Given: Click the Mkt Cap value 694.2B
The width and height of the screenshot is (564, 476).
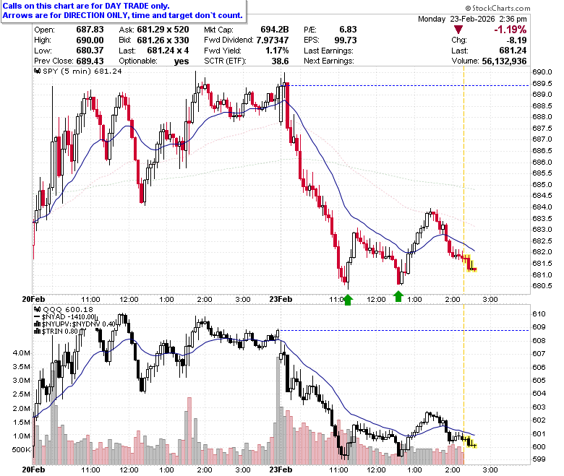Looking at the screenshot, I should [x=275, y=30].
